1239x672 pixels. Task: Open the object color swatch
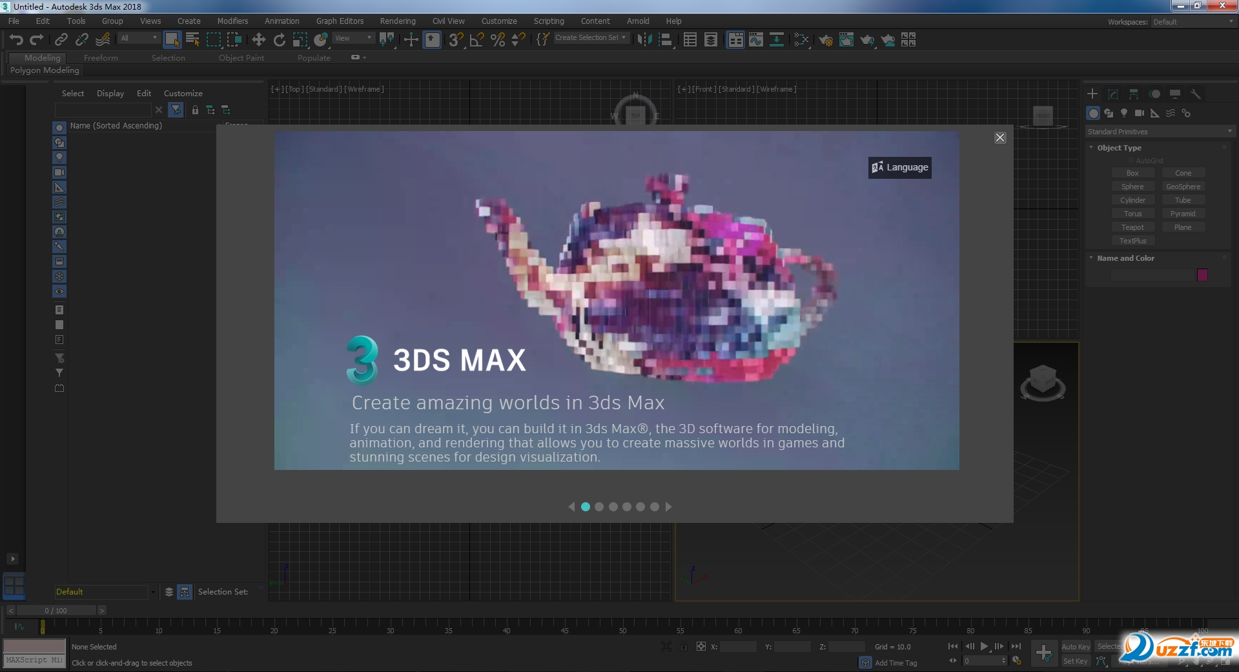[1202, 275]
